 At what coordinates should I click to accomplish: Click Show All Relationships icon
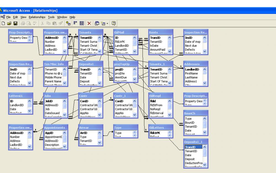pos(82,24)
